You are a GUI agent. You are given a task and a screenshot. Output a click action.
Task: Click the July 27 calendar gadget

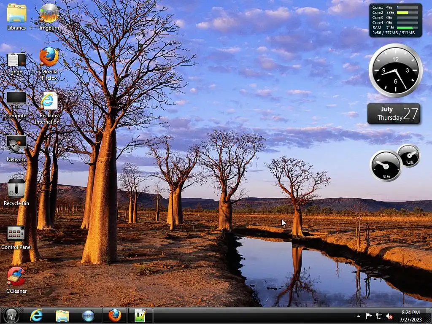point(394,113)
